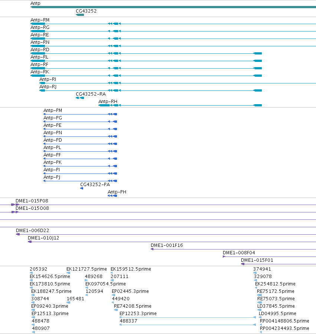This screenshot has height=334, width=316.
Task: Select clone DME1-010J12
Action: [x=43, y=238]
